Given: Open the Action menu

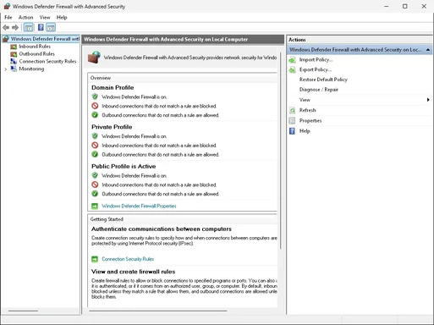Looking at the screenshot, I should pyautogui.click(x=25, y=17).
